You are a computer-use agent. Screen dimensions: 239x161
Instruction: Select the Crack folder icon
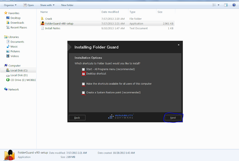click(42, 19)
